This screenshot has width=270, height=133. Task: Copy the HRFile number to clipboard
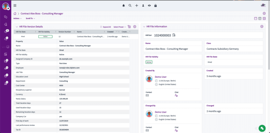point(174,35)
